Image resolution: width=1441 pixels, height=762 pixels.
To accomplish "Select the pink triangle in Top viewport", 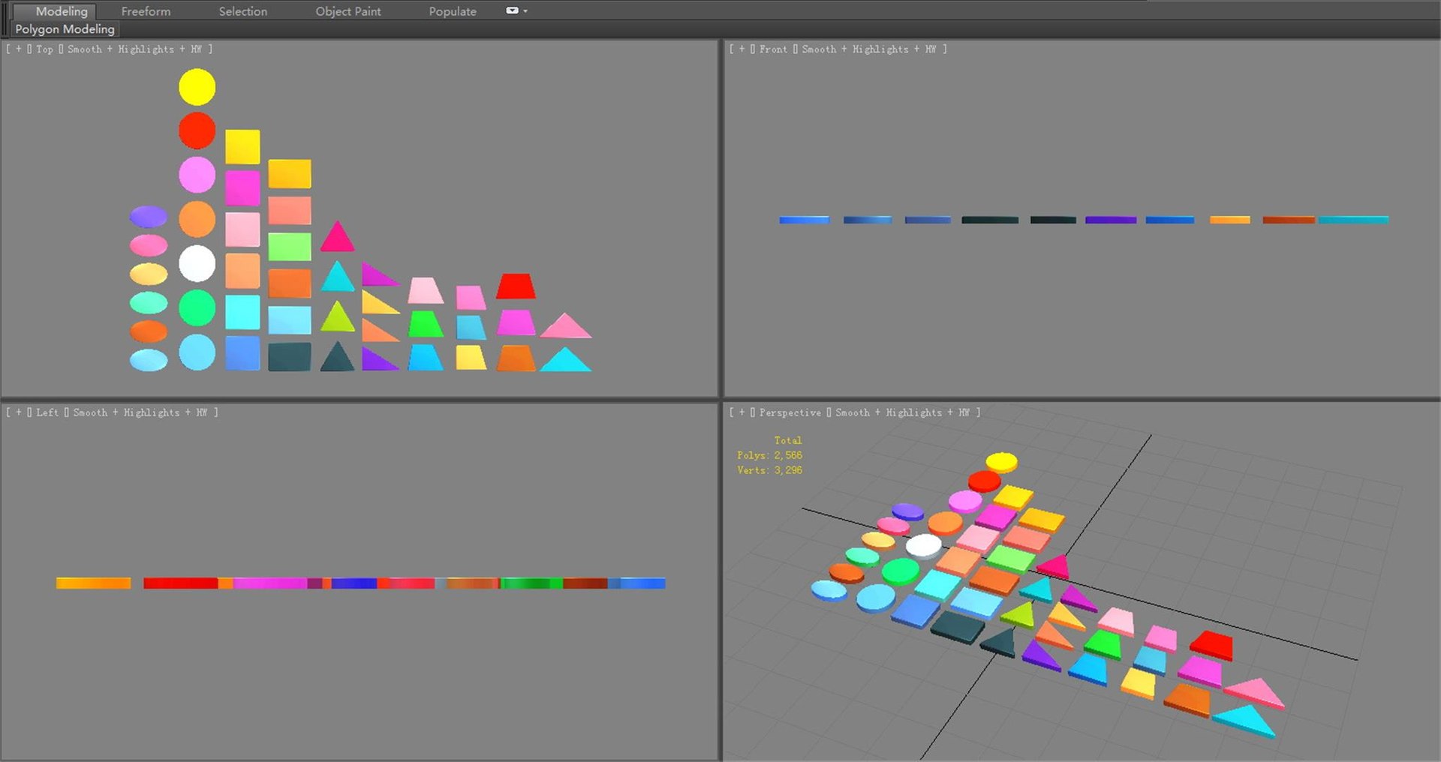I will [565, 326].
